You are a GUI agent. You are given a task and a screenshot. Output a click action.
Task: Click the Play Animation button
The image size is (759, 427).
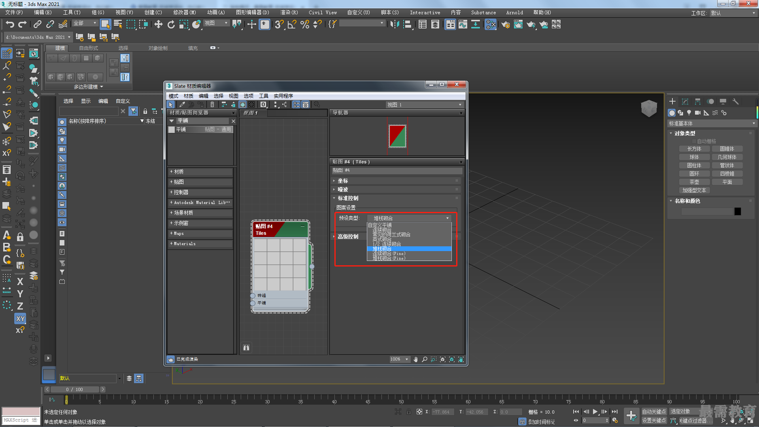tap(595, 412)
